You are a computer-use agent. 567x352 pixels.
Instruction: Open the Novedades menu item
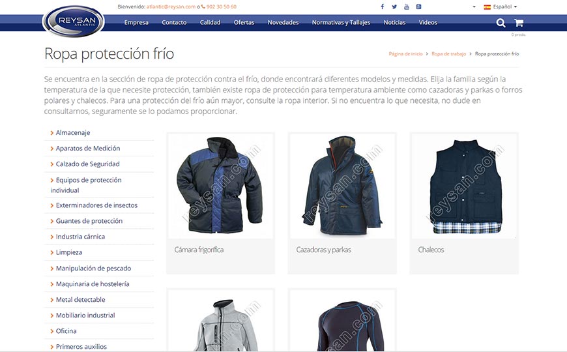(283, 22)
